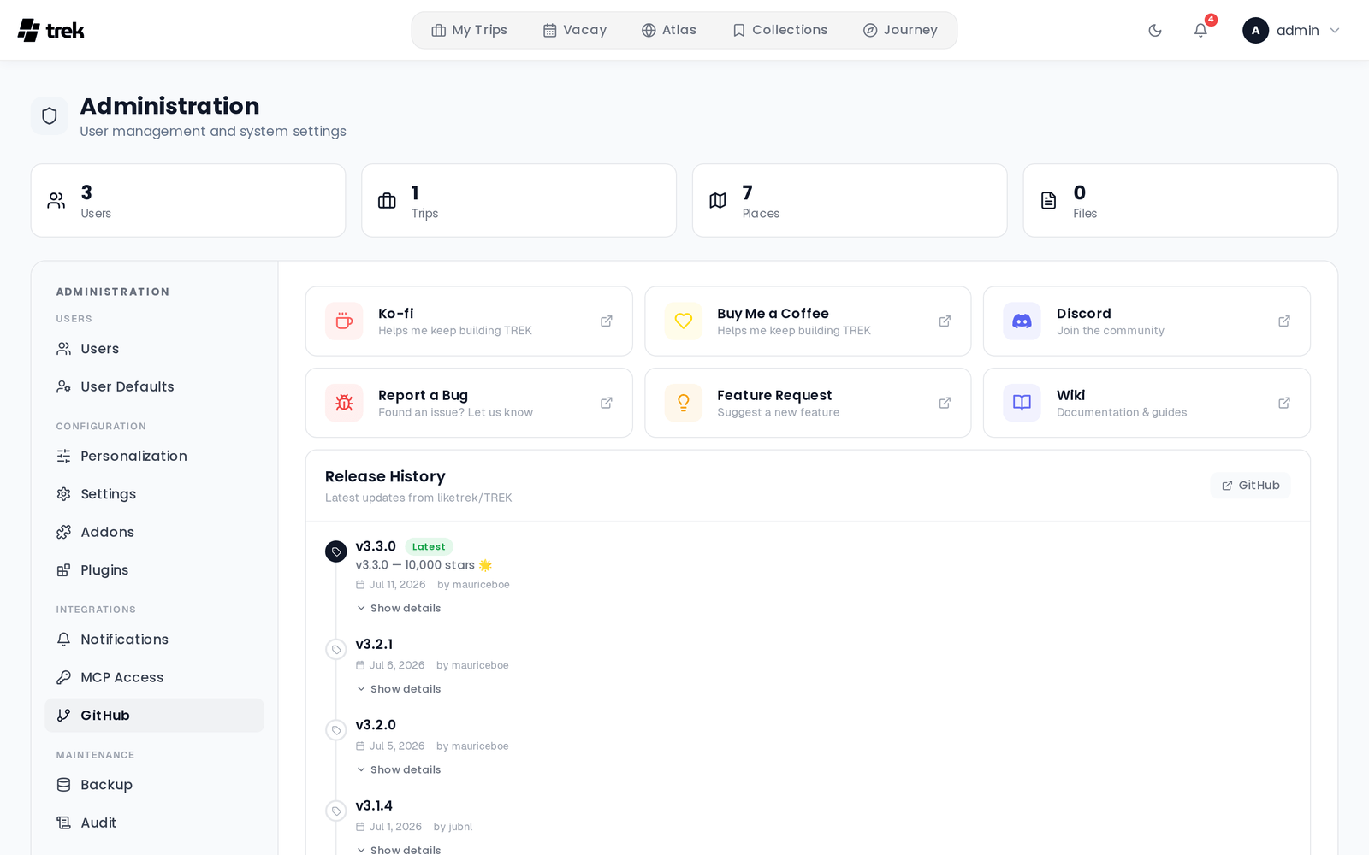This screenshot has width=1369, height=855.
Task: Open Notifications integration settings
Action: [154, 640]
